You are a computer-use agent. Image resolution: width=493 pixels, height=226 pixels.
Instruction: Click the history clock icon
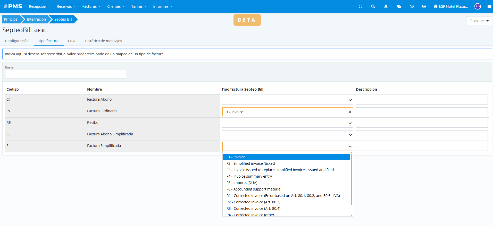click(x=412, y=6)
